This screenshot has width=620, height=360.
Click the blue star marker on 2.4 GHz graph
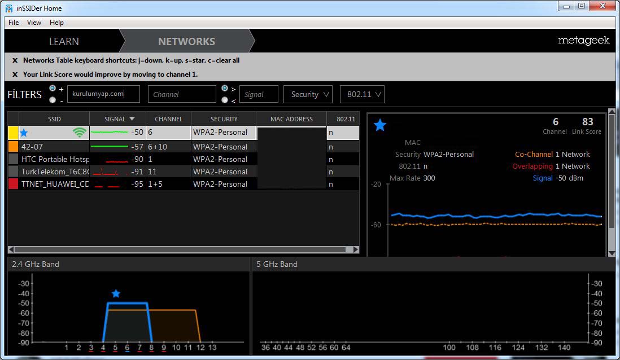point(115,293)
